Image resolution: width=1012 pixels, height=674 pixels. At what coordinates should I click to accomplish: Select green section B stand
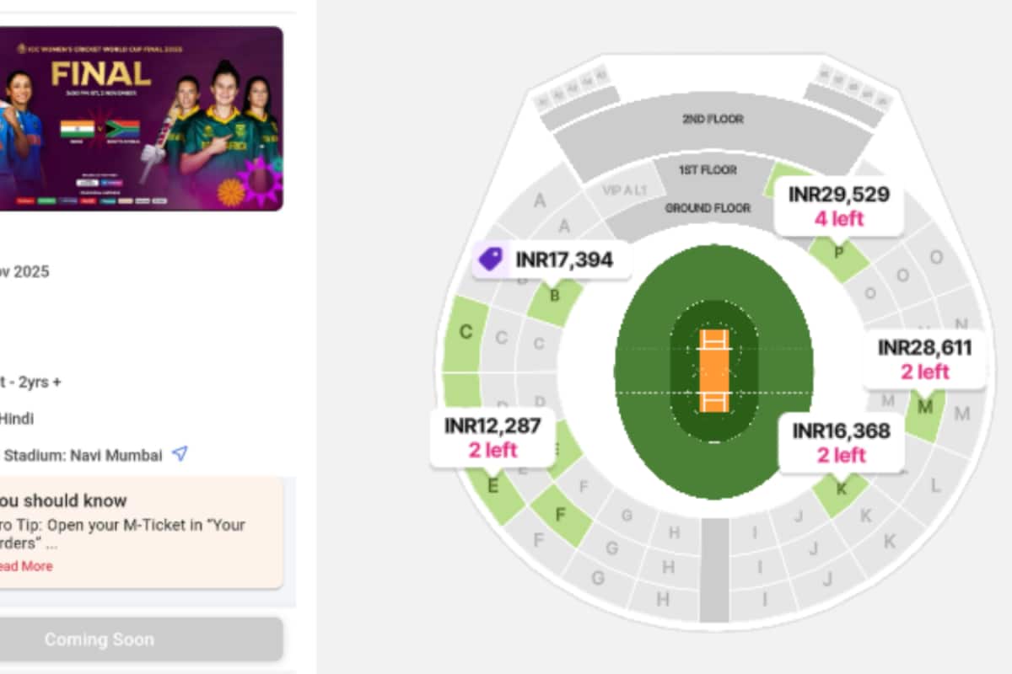pyautogui.click(x=555, y=299)
